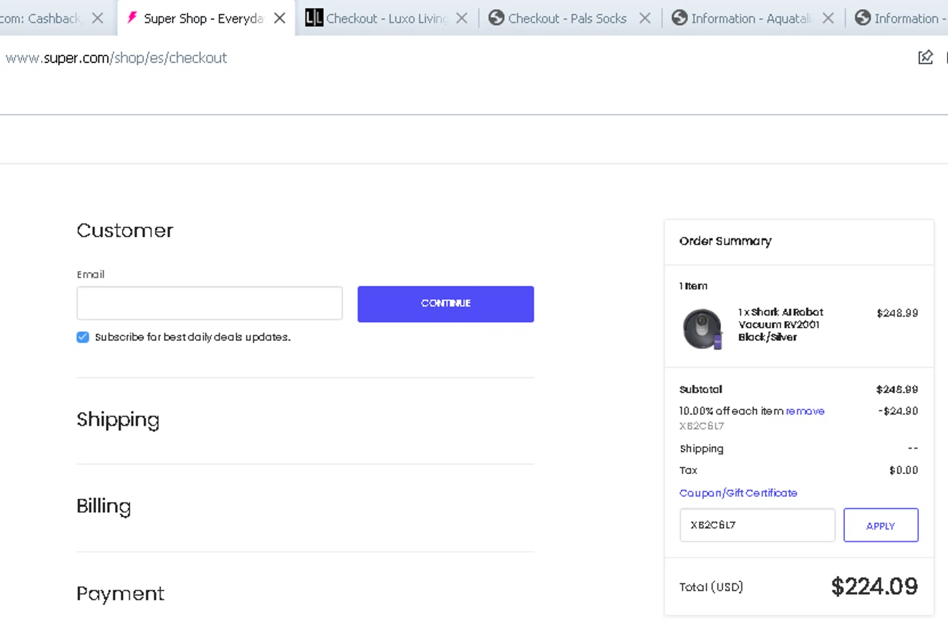948x634 pixels.
Task: Focus the Email input field
Action: [x=209, y=303]
